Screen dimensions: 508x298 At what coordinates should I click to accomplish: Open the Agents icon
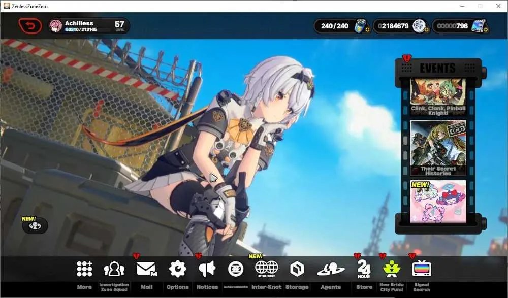tap(331, 269)
